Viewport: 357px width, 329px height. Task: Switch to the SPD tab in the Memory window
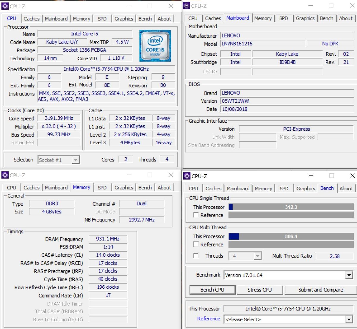[x=102, y=188]
